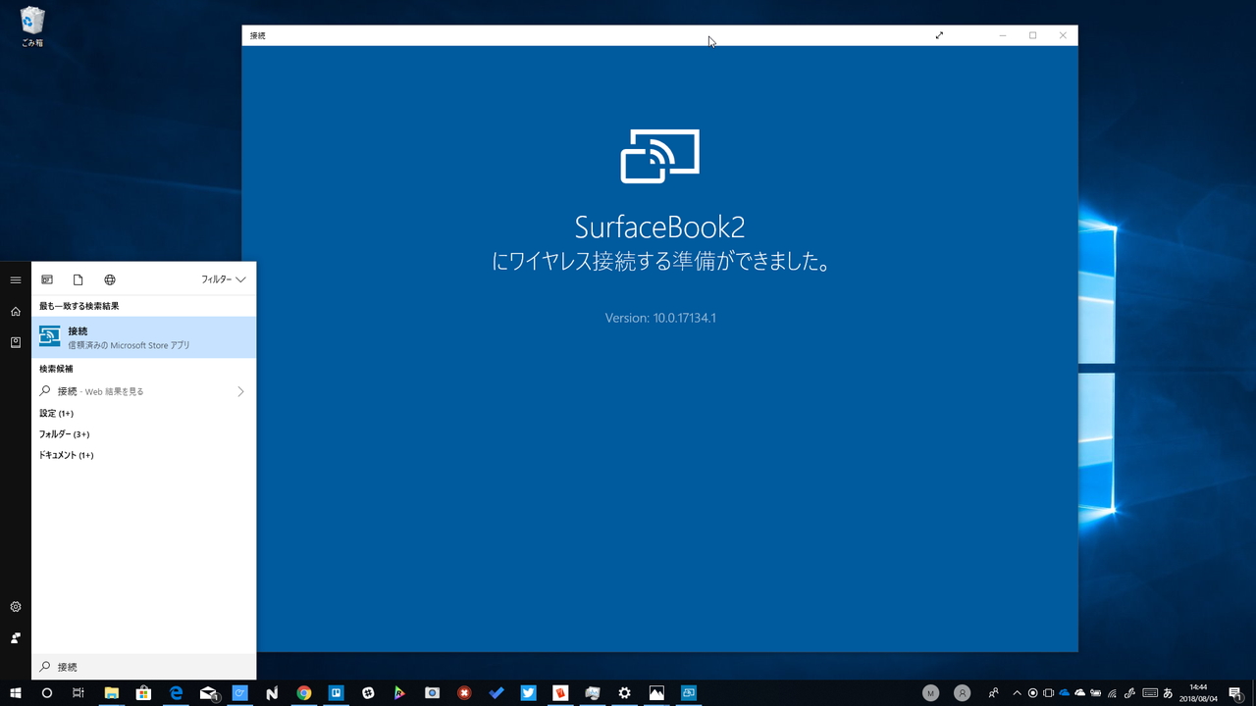The width and height of the screenshot is (1256, 706).
Task: Open Trello from the taskbar
Action: (x=336, y=693)
